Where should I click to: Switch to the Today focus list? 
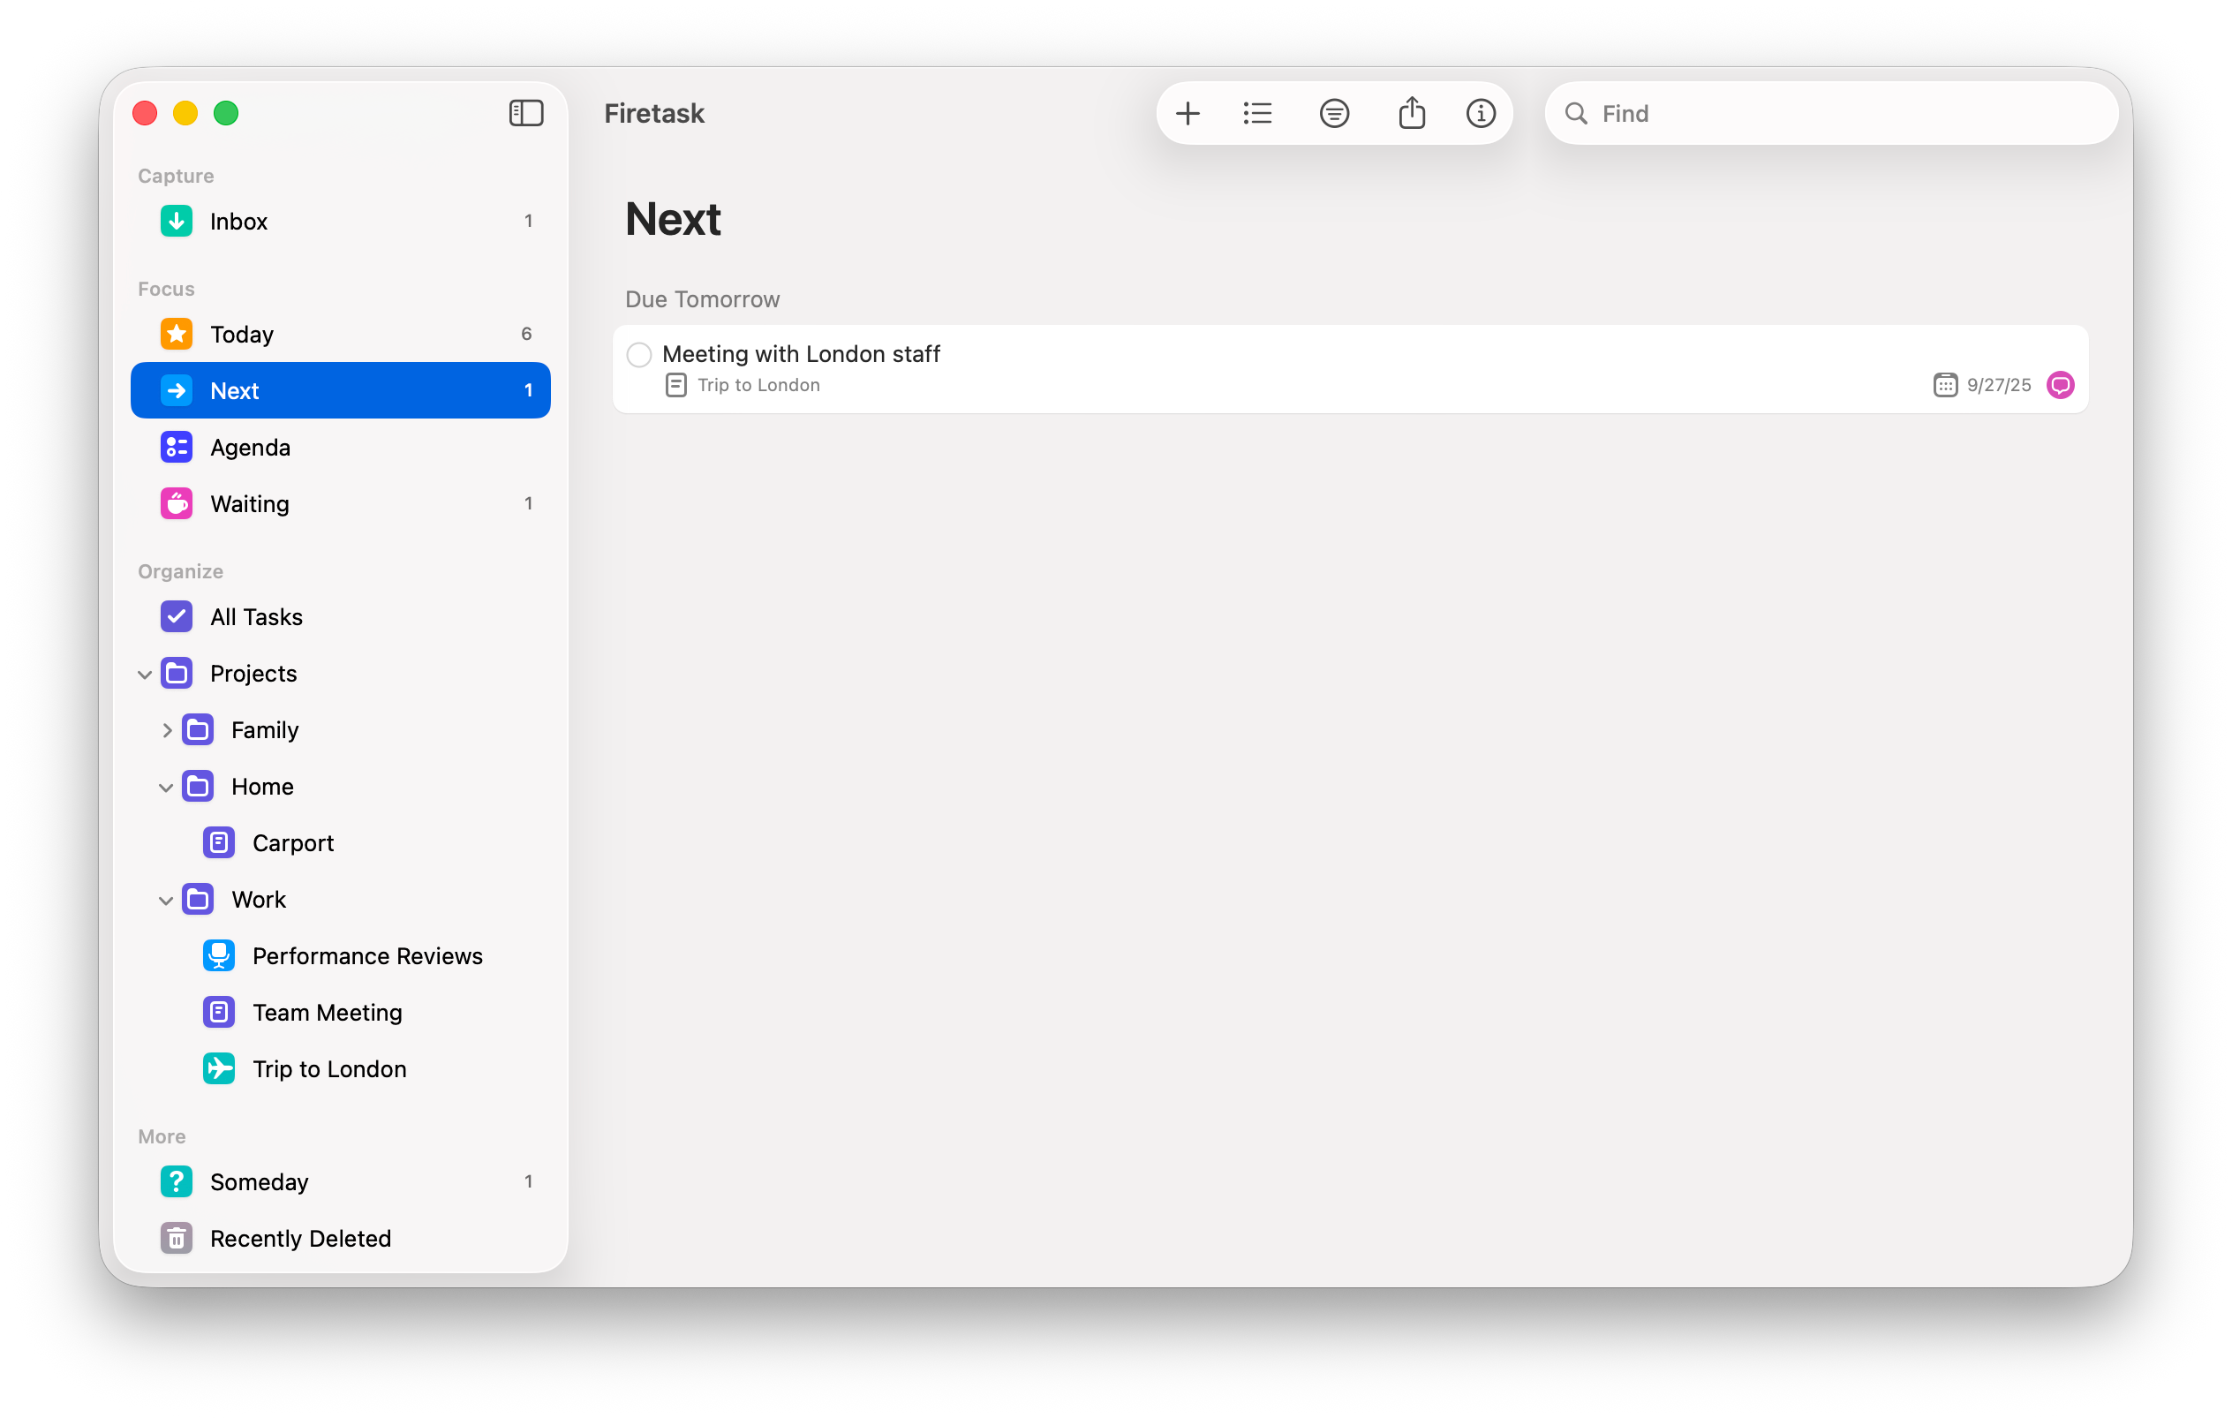(242, 335)
